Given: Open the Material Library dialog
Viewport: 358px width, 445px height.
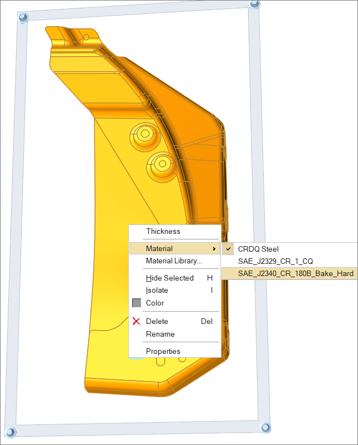Looking at the screenshot, I should (x=174, y=261).
